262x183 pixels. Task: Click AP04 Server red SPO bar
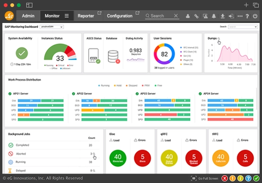231,119
